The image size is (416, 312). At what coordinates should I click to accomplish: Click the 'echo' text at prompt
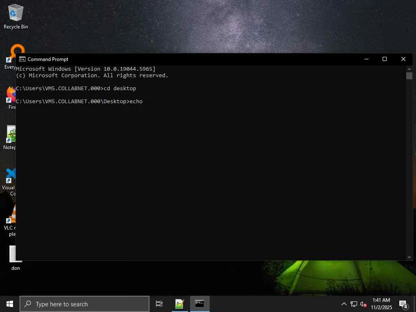coord(136,101)
